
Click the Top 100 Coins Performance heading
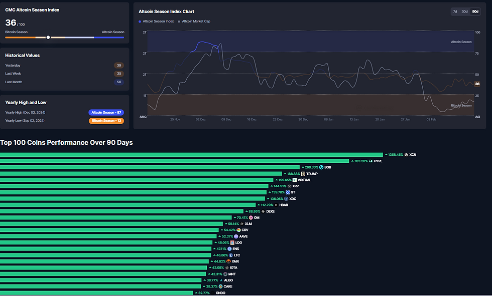pos(66,143)
